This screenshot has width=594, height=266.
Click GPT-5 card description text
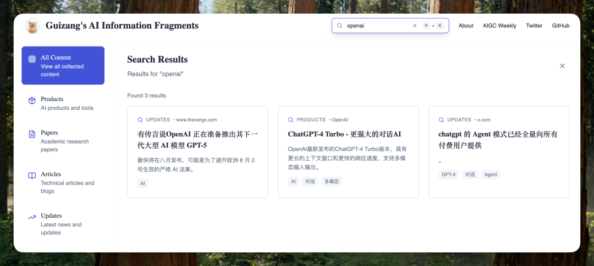click(196, 165)
